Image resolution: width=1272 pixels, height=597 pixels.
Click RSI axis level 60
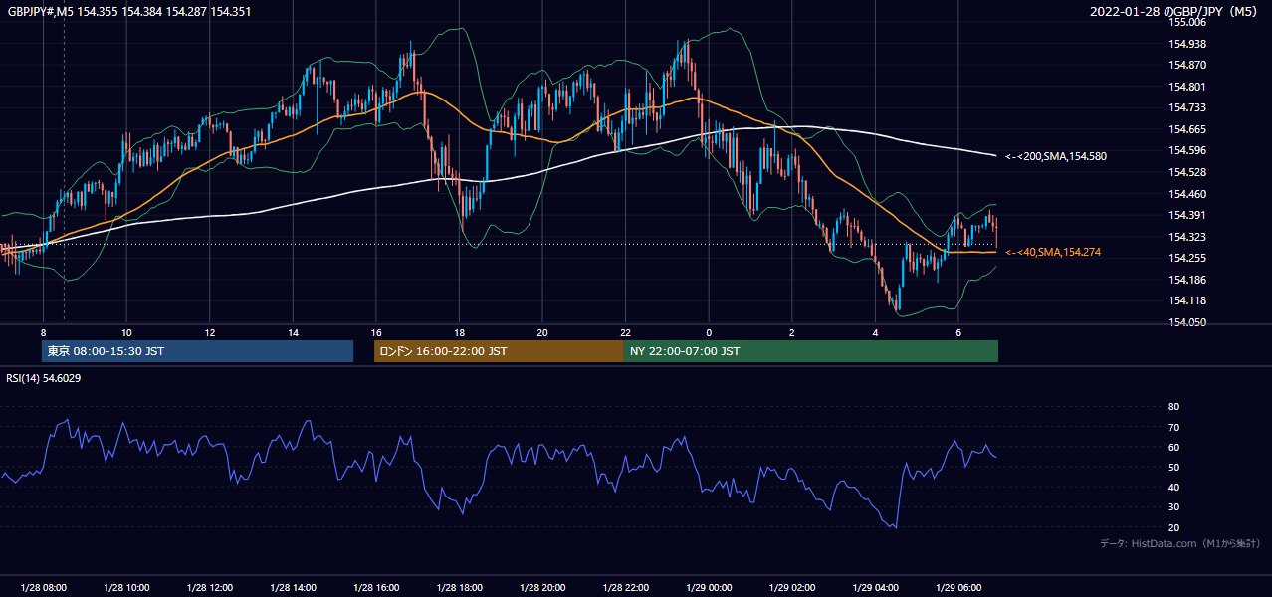[1173, 447]
